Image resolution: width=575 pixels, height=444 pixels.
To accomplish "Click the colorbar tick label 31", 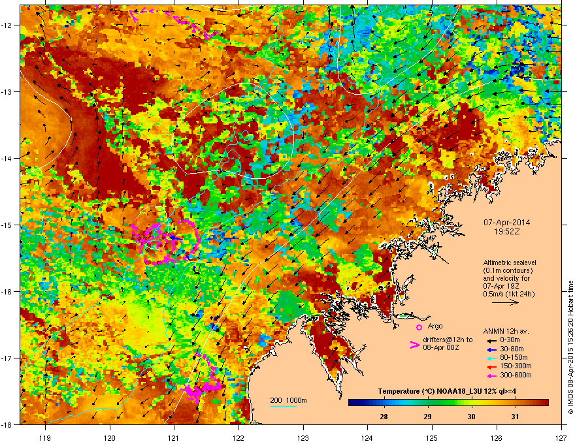I will [x=515, y=417].
